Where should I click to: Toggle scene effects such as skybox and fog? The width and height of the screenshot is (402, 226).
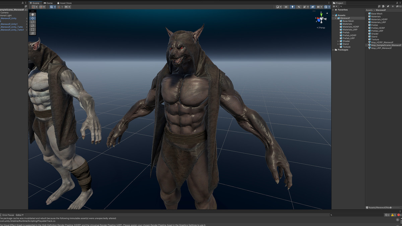pos(305,7)
